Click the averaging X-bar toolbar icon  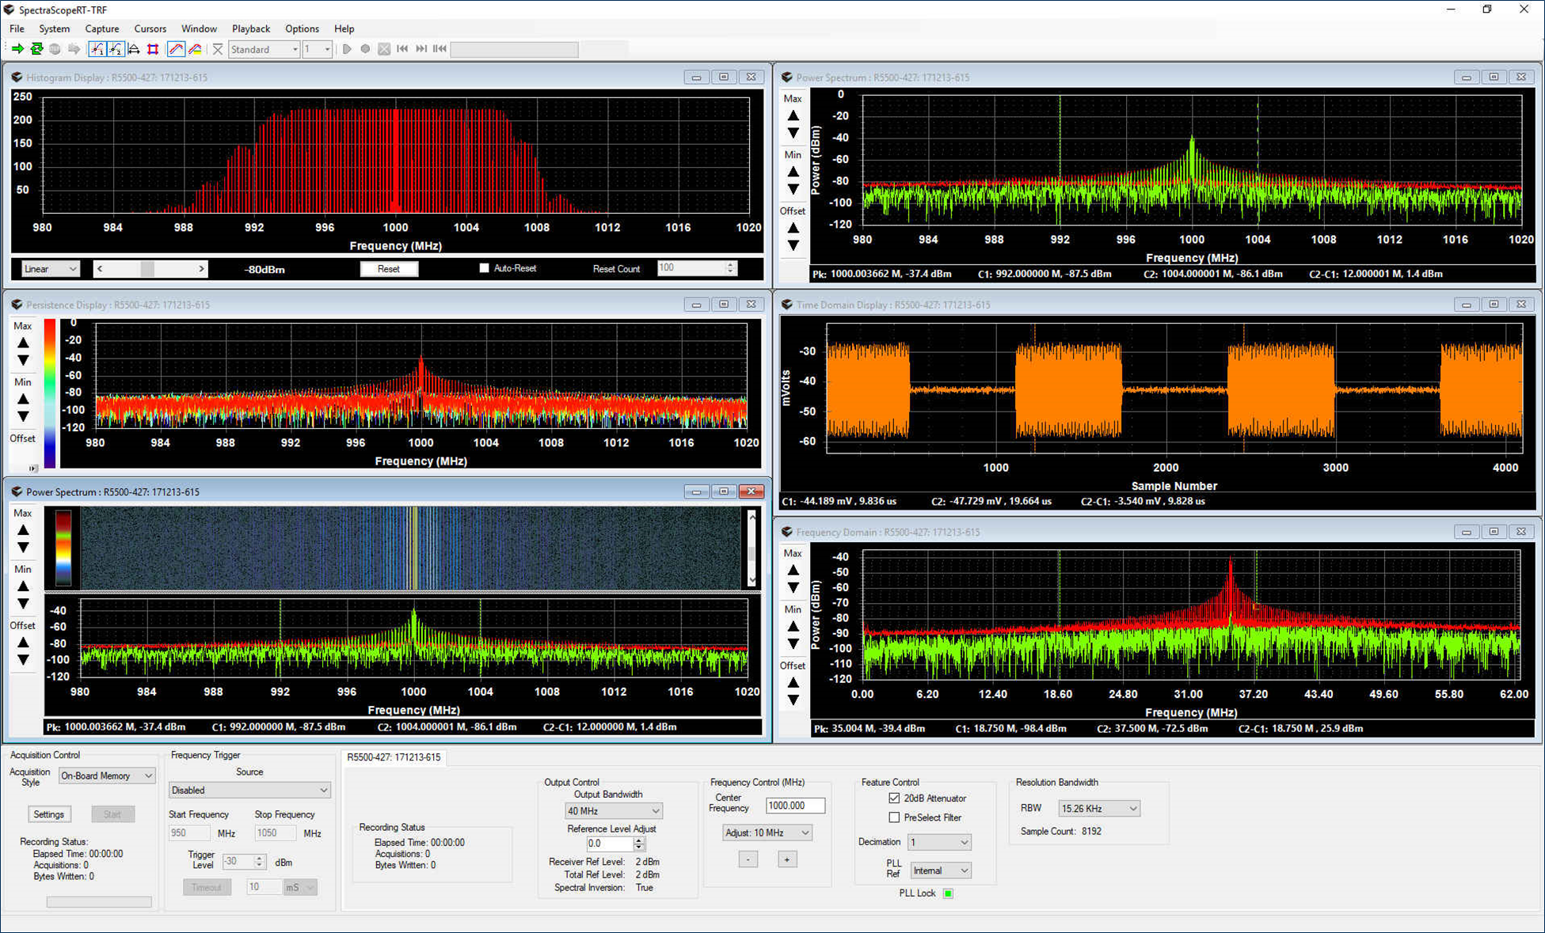click(x=218, y=49)
